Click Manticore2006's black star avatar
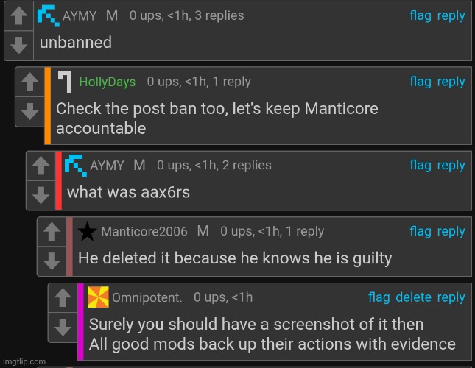475x368 pixels. pyautogui.click(x=87, y=231)
